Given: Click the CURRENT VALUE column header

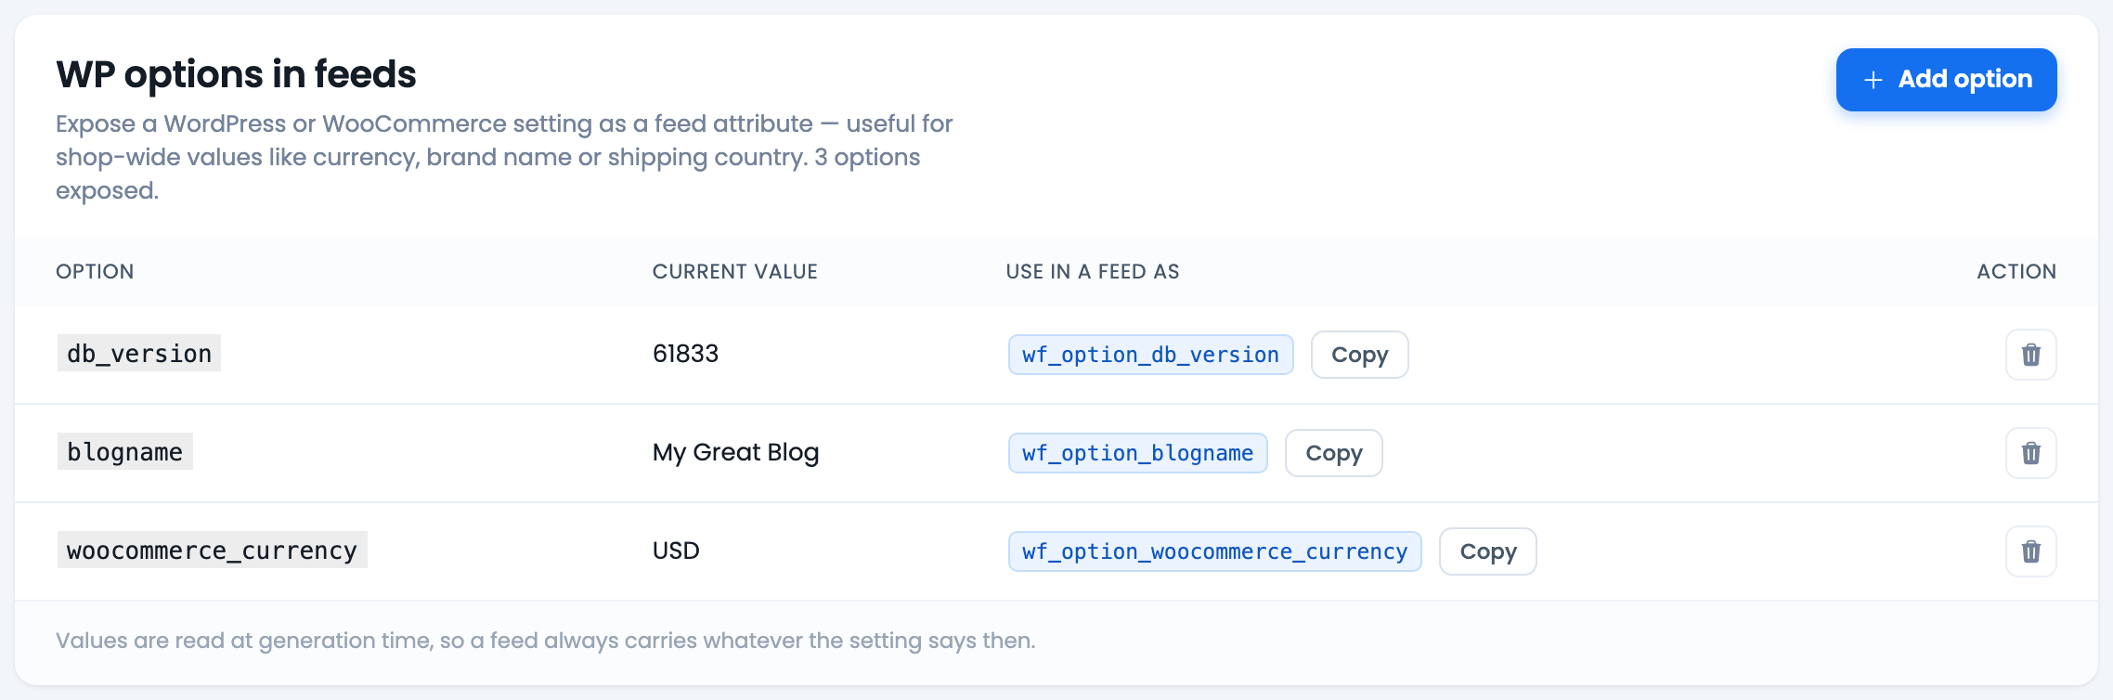Looking at the screenshot, I should pos(734,271).
